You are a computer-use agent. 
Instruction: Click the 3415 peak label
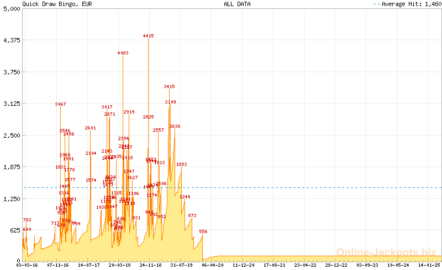[x=169, y=87]
